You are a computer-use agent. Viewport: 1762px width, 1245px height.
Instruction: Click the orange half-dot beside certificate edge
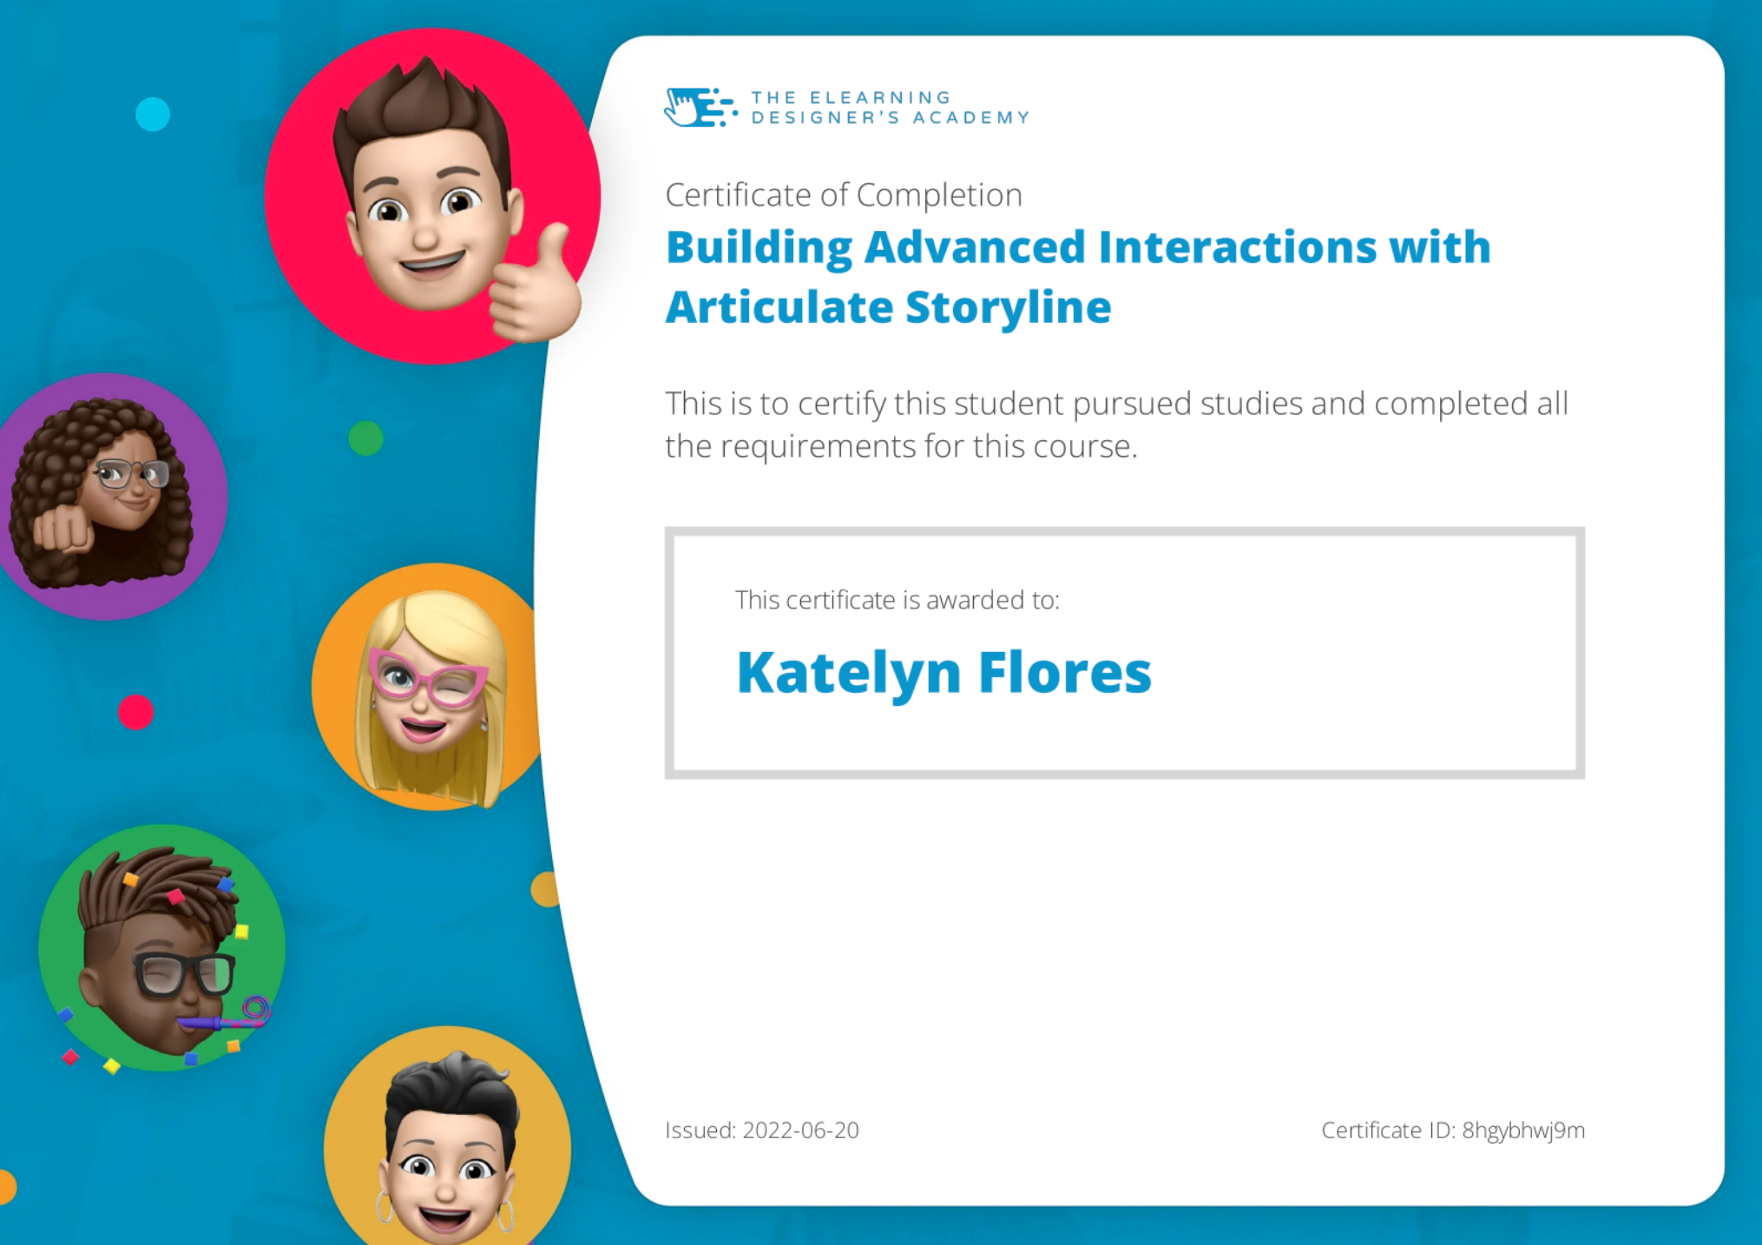(x=543, y=890)
